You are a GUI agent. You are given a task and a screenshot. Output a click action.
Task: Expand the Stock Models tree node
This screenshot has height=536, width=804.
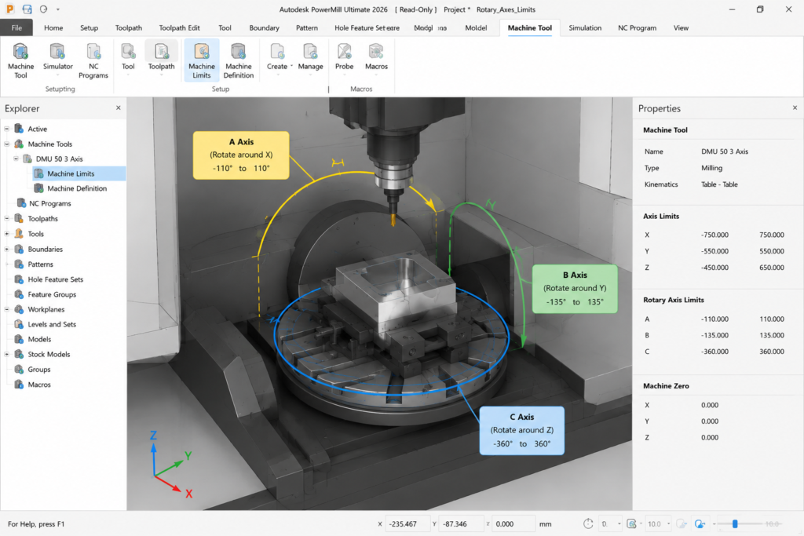(6, 354)
